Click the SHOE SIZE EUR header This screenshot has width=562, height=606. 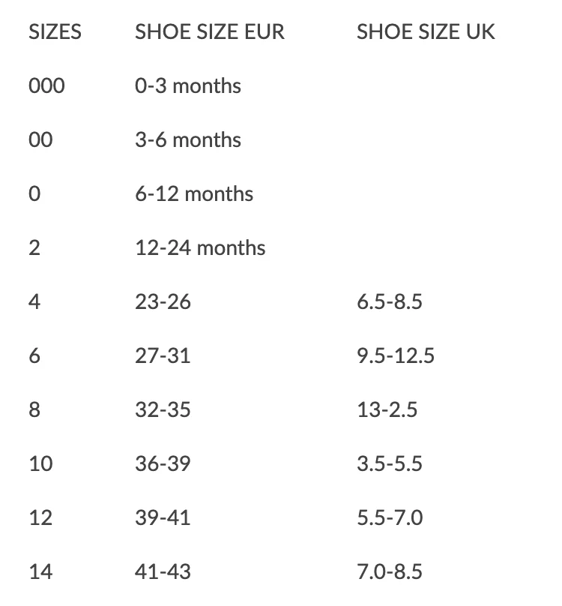point(209,32)
